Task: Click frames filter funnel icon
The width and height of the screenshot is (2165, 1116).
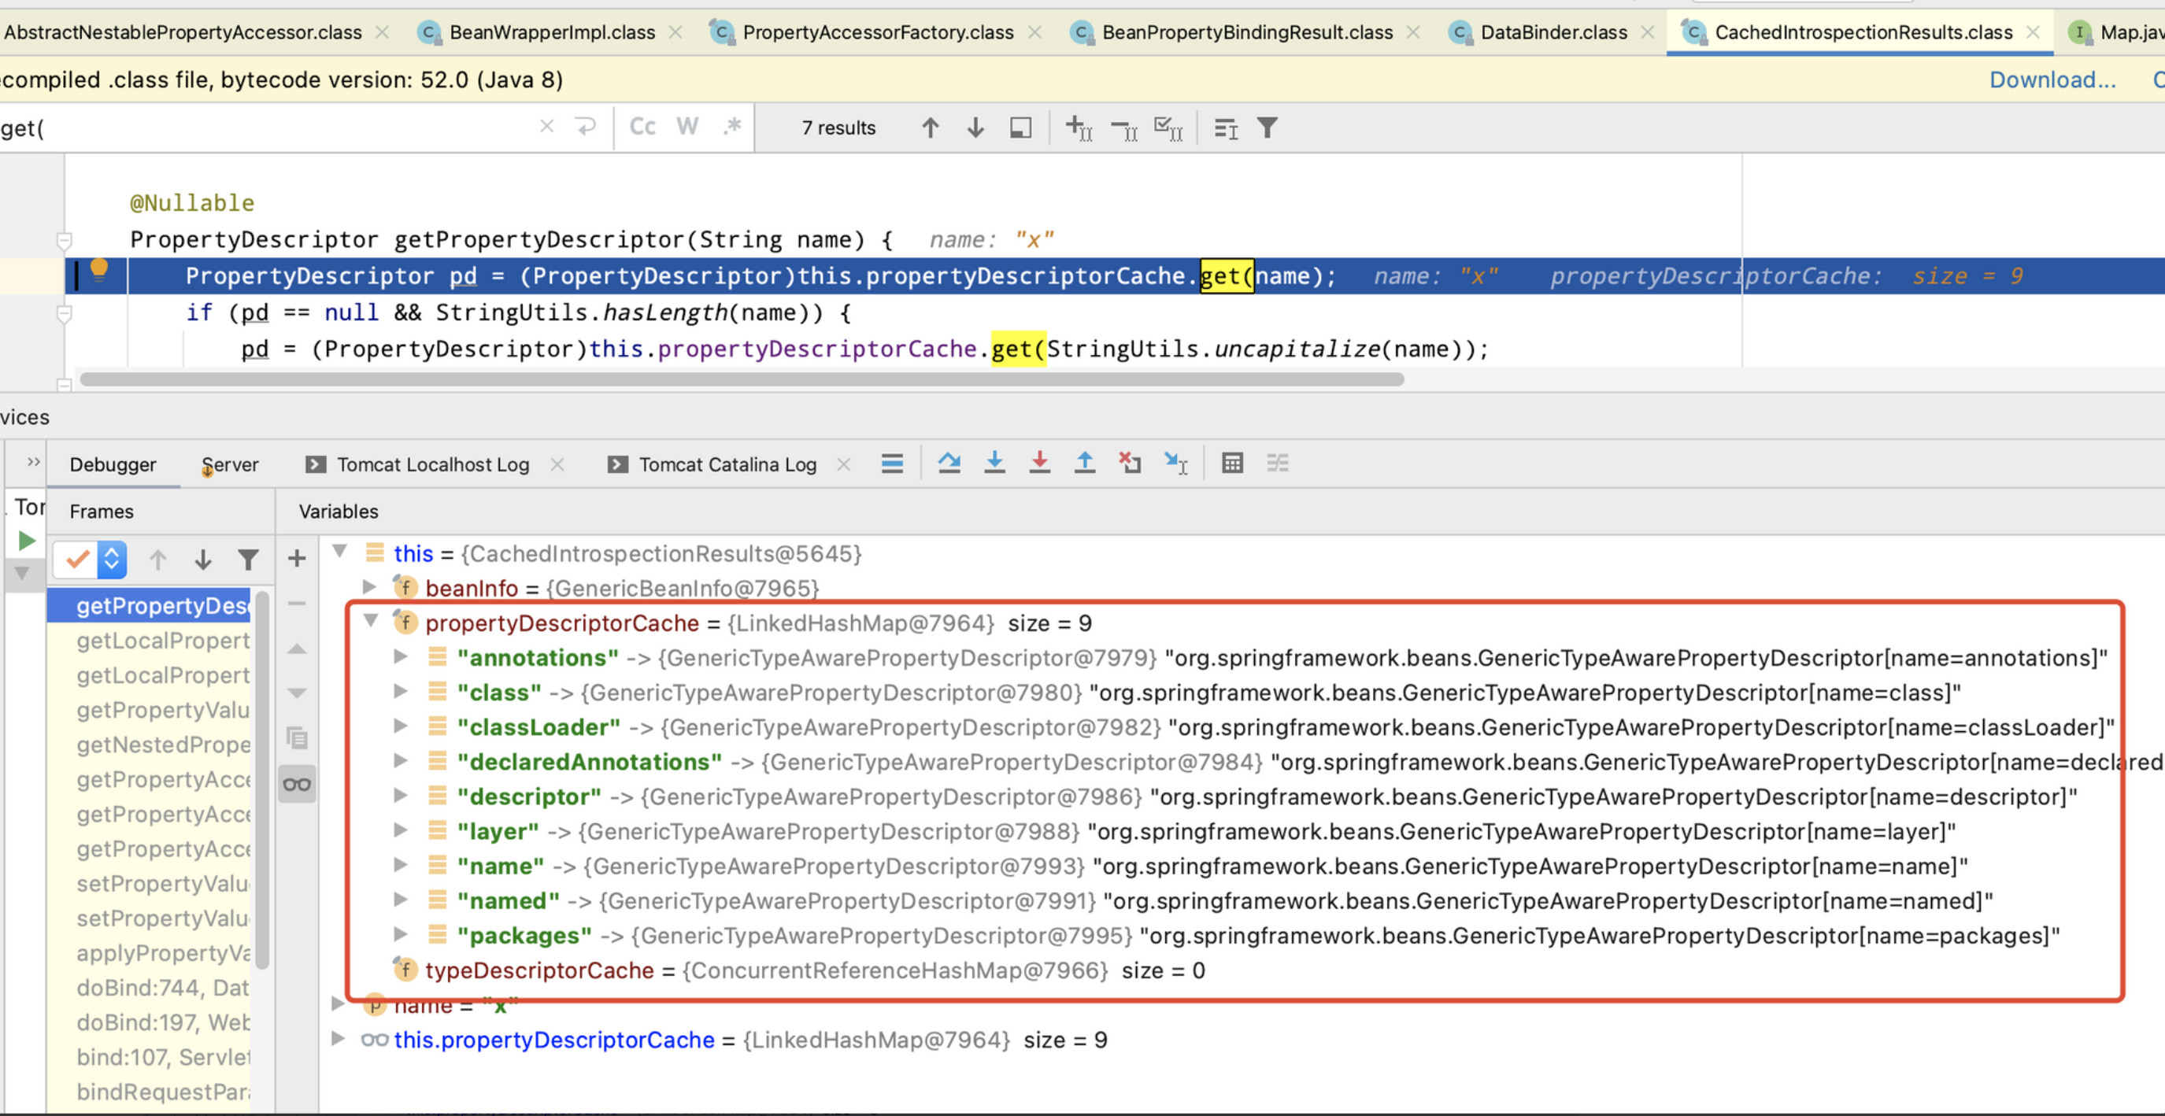Action: click(x=247, y=560)
